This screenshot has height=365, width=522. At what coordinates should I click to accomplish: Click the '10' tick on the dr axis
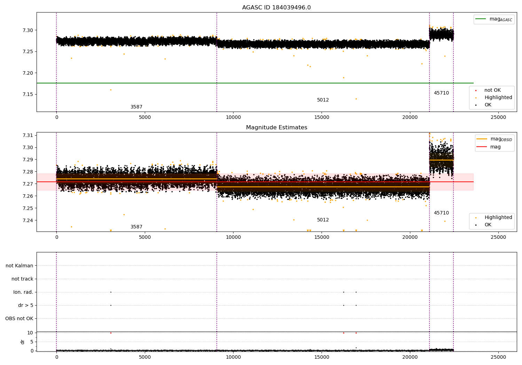[30, 333]
